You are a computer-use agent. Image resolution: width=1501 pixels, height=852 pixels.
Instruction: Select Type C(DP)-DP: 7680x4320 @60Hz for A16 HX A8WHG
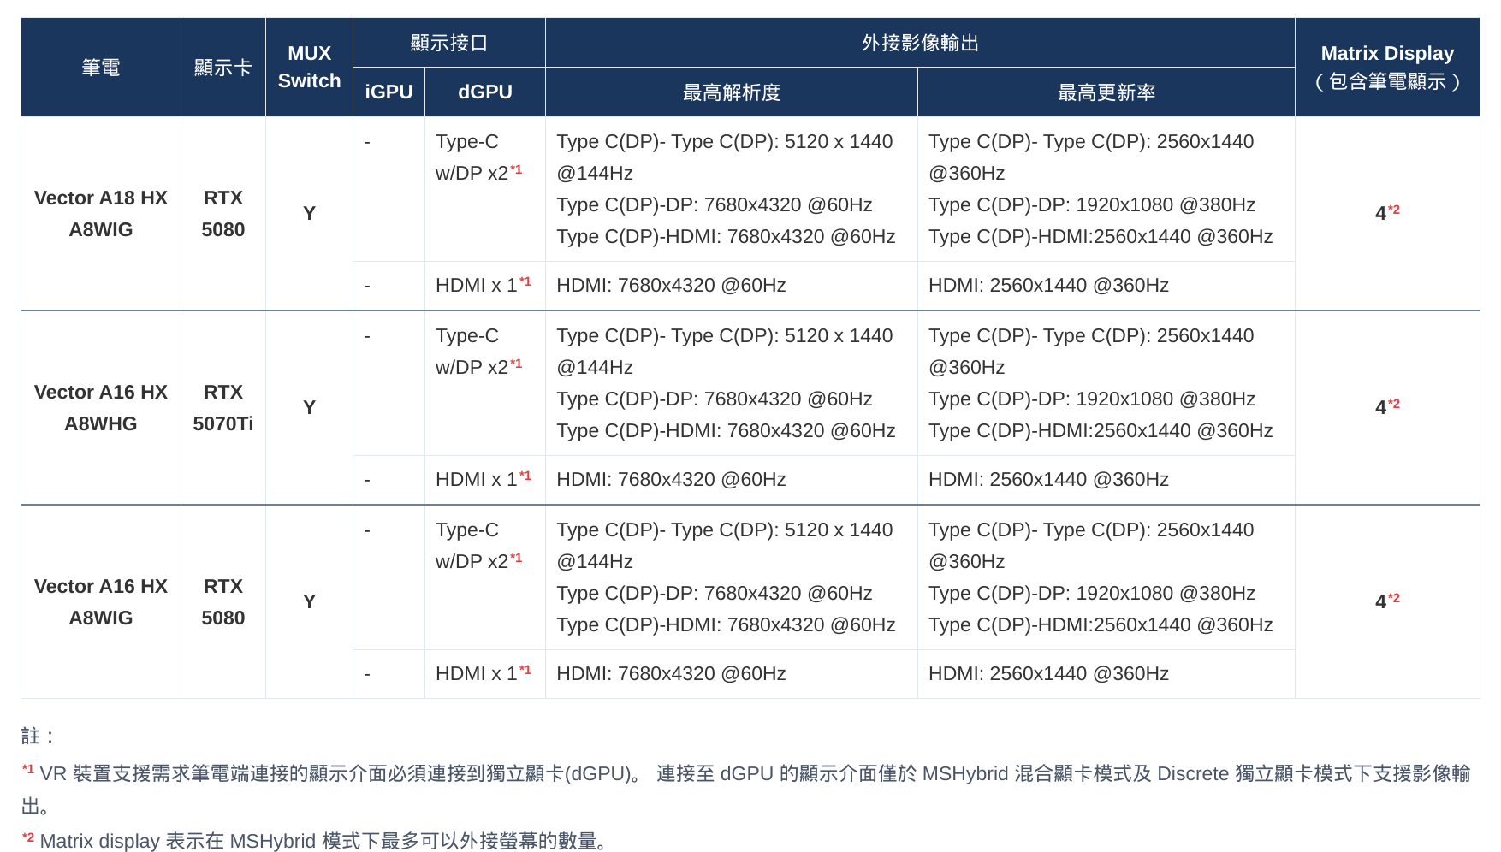pyautogui.click(x=715, y=399)
